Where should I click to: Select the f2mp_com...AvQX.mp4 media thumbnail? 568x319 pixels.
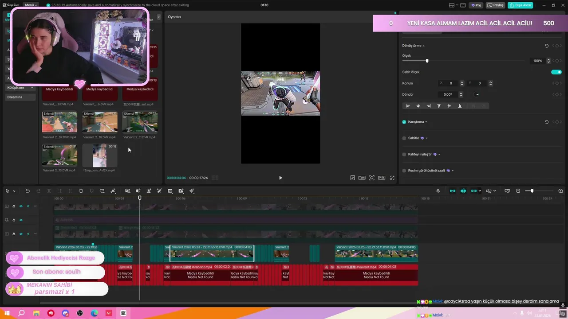pyautogui.click(x=100, y=155)
